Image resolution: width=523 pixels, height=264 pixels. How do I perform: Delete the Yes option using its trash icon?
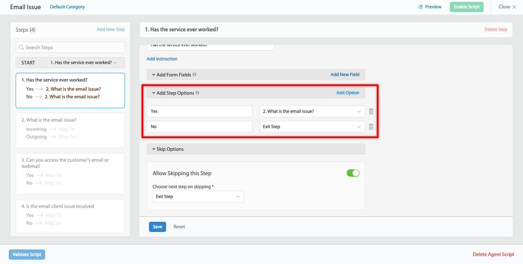point(371,111)
